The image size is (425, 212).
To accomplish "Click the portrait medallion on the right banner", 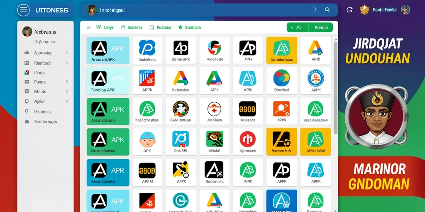I will coord(376,116).
